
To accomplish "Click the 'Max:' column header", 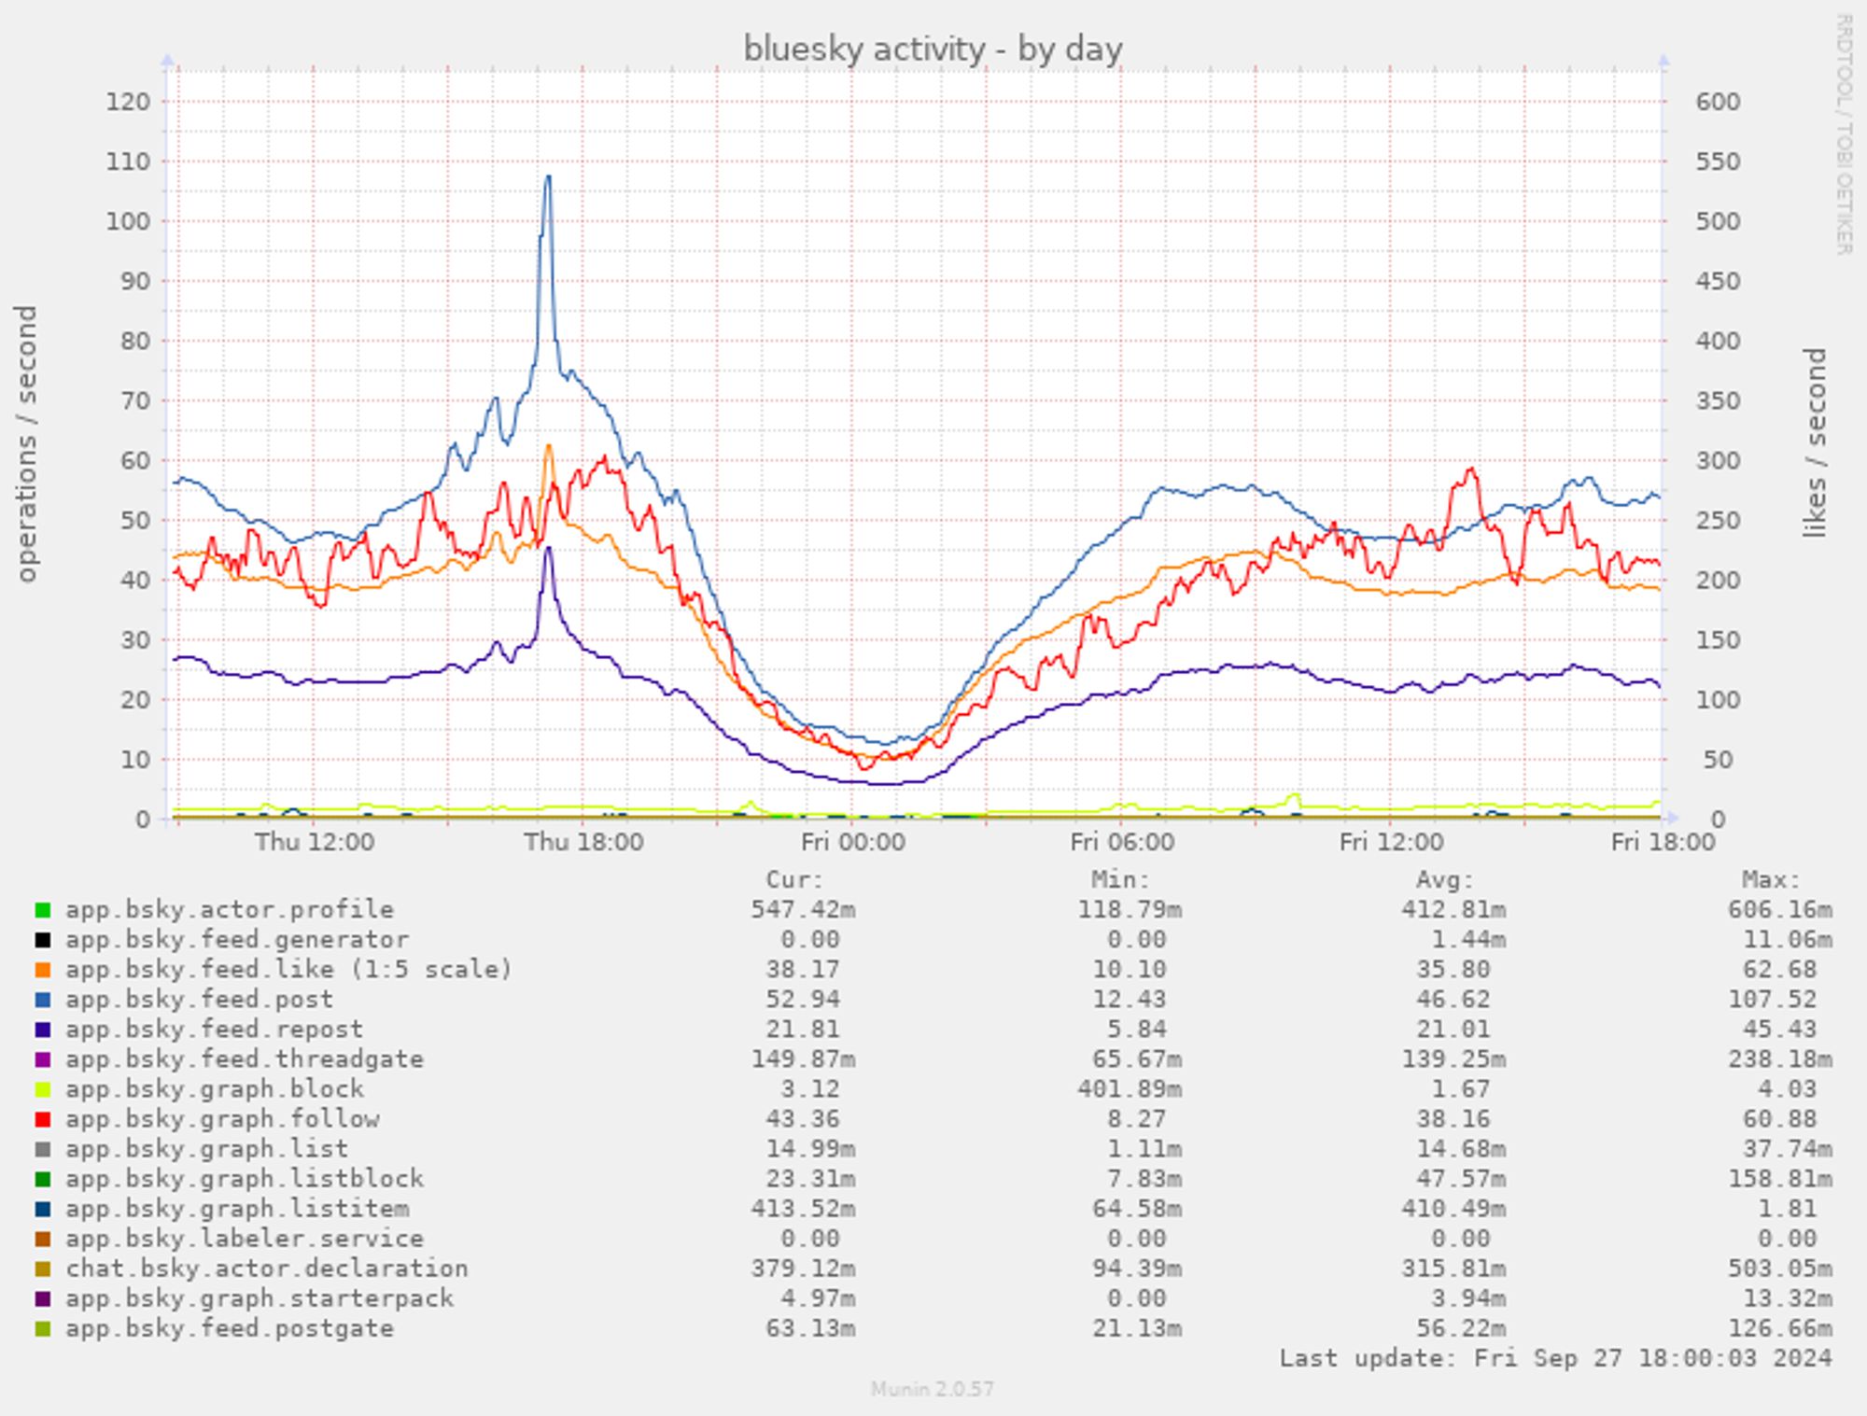I will [1771, 879].
